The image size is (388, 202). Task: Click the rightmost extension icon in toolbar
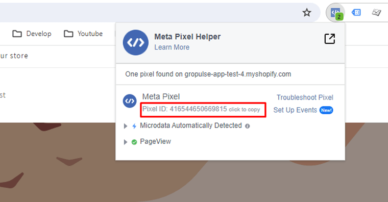tap(376, 12)
